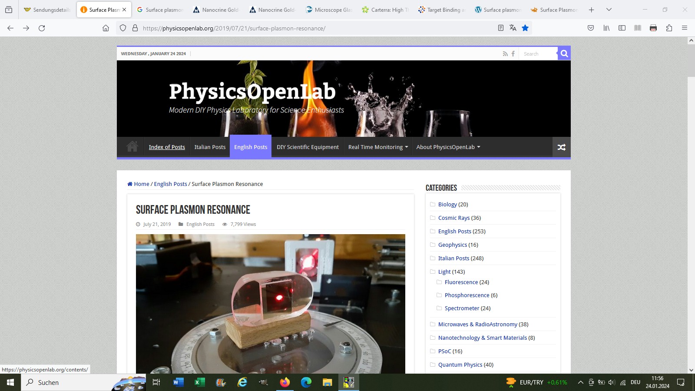Click English Posts in the breadcrumb
This screenshot has width=695, height=391.
pyautogui.click(x=171, y=184)
